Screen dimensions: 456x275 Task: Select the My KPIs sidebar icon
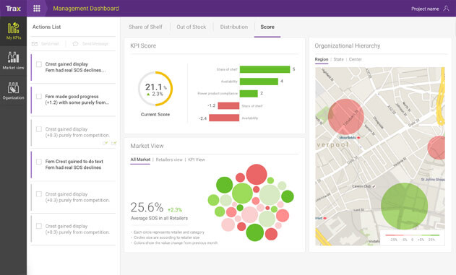point(14,31)
